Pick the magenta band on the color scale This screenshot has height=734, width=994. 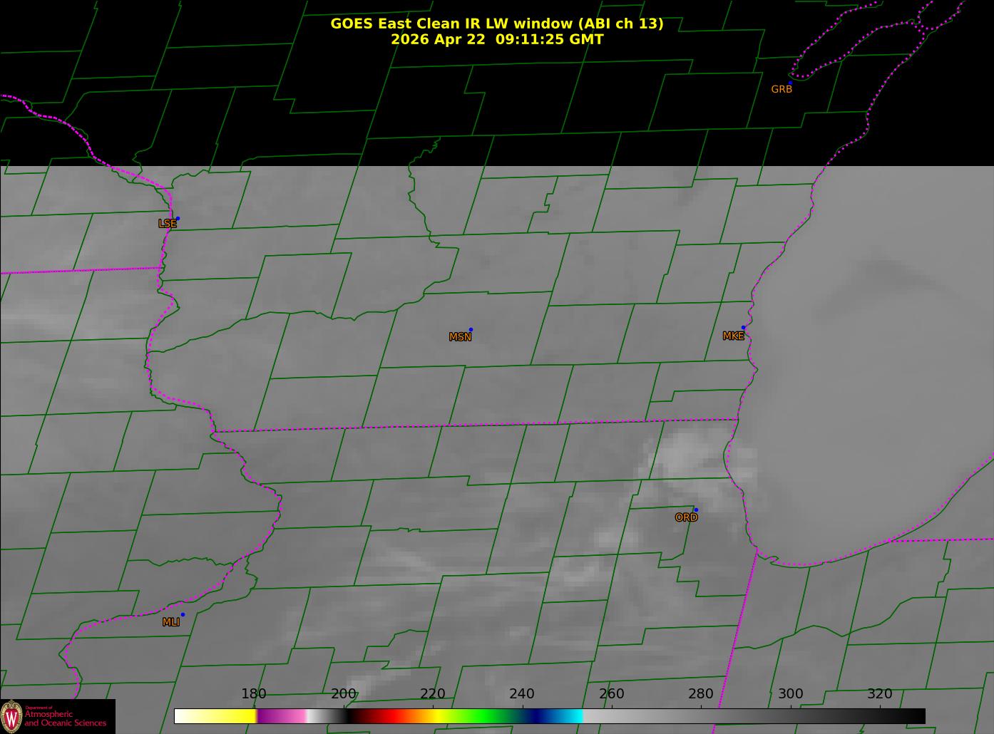(282, 715)
